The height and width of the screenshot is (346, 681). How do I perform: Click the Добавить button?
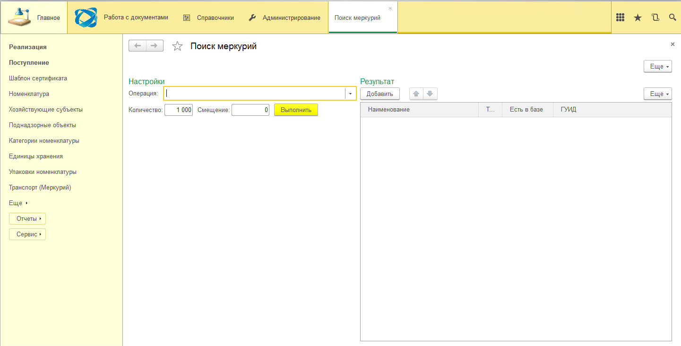pyautogui.click(x=380, y=94)
